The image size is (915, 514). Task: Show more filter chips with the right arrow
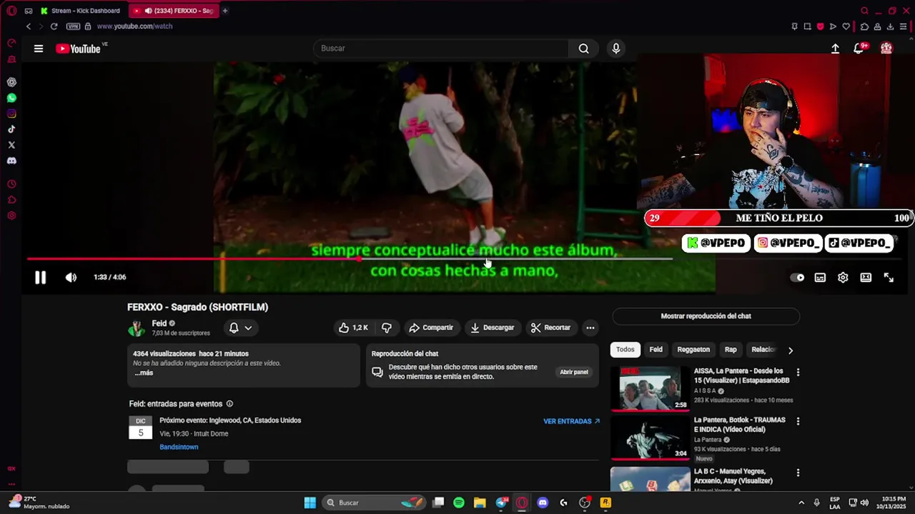790,351
